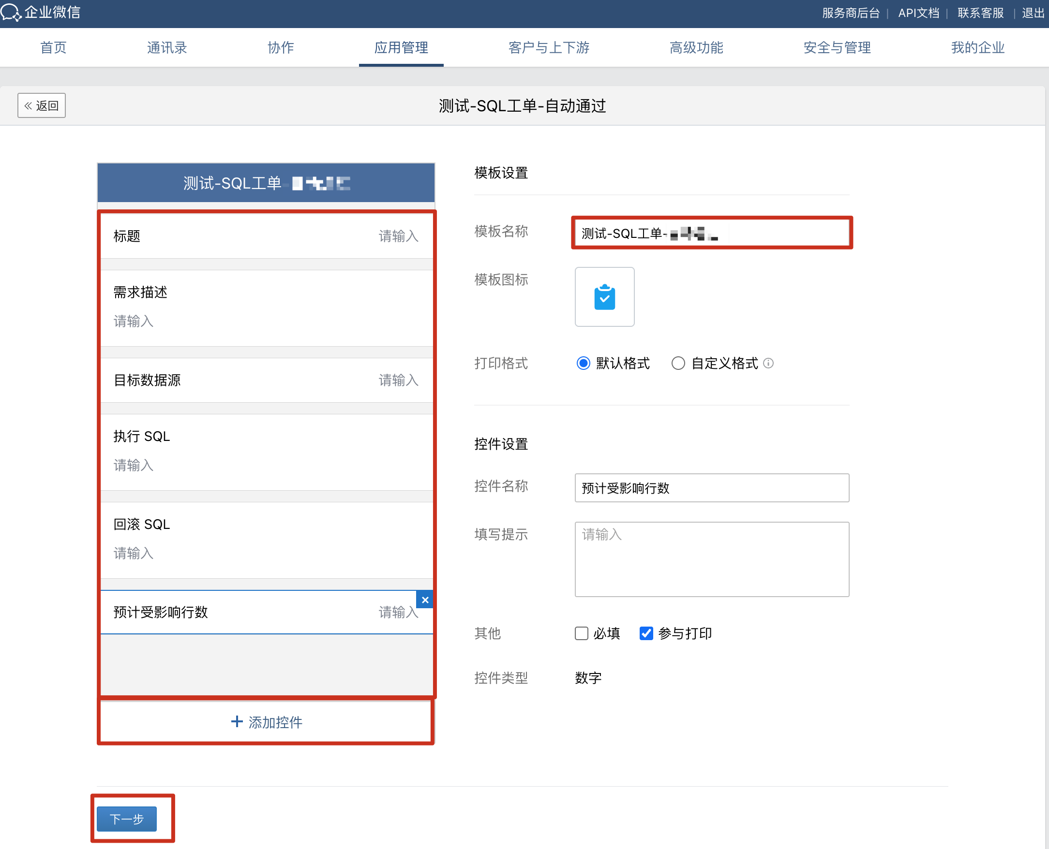Open the API文档 link
The width and height of the screenshot is (1049, 849).
918,13
